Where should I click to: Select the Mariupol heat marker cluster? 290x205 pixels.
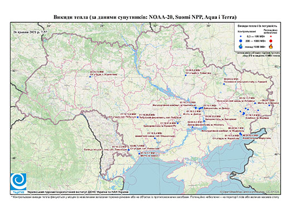click(240, 134)
